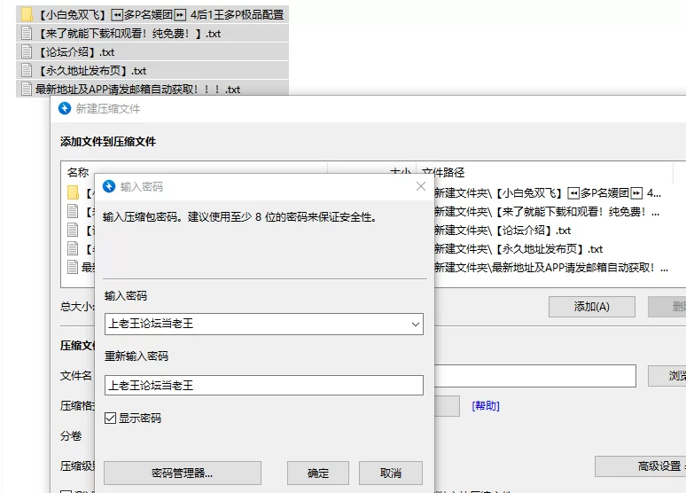Click the folder icon in the archive file list
The image size is (686, 493).
point(73,192)
